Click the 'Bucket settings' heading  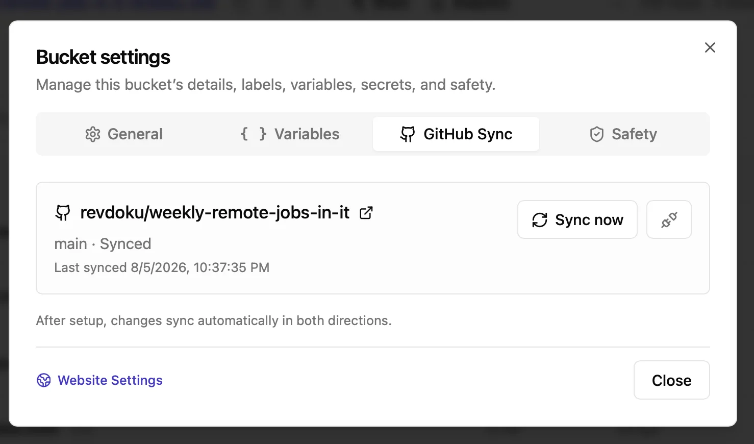(x=103, y=57)
